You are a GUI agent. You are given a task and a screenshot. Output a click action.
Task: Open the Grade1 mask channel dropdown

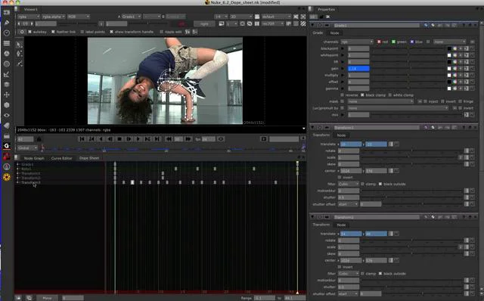(x=380, y=101)
